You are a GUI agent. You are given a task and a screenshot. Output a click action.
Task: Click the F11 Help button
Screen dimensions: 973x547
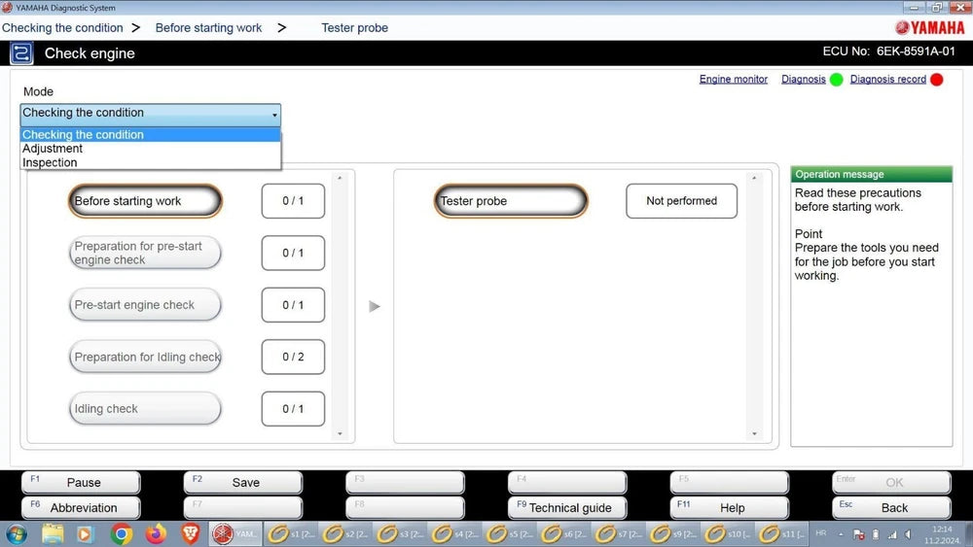[x=729, y=507]
